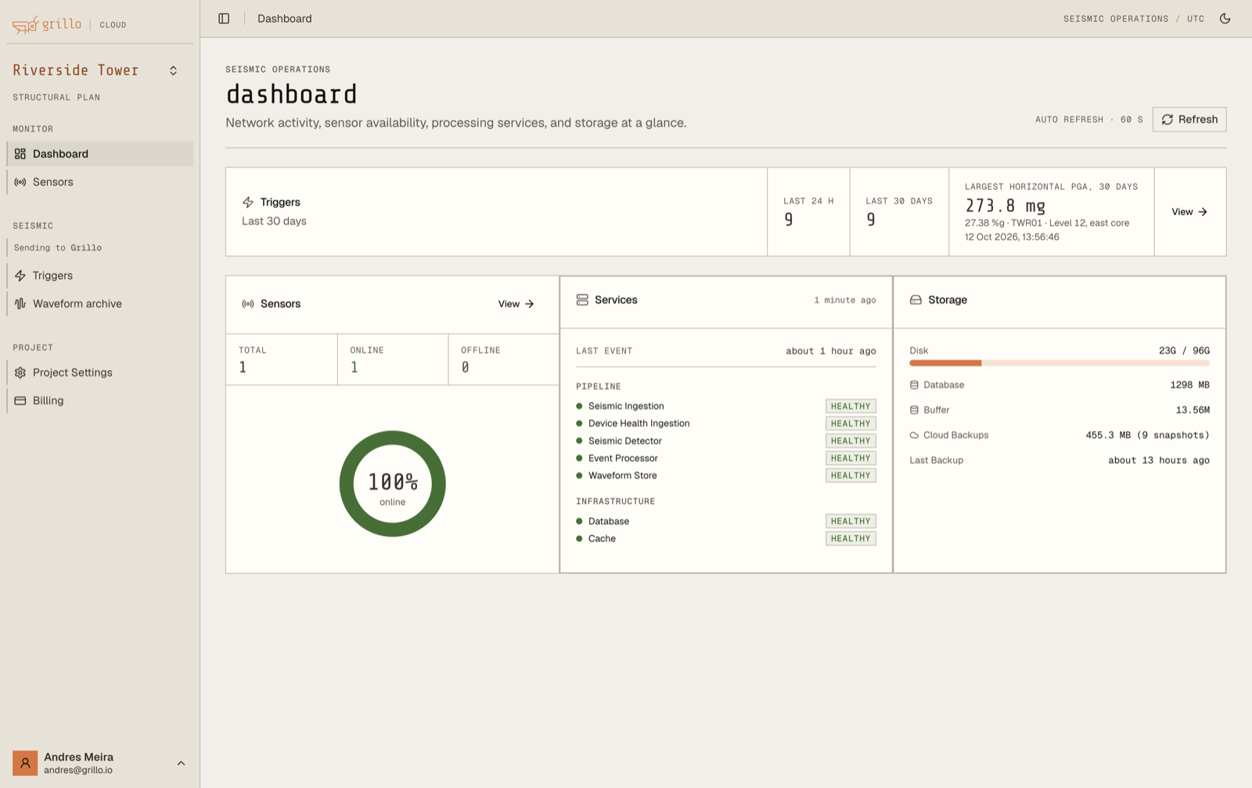Click the Disk usage progress bar
This screenshot has height=788, width=1252.
point(1060,363)
